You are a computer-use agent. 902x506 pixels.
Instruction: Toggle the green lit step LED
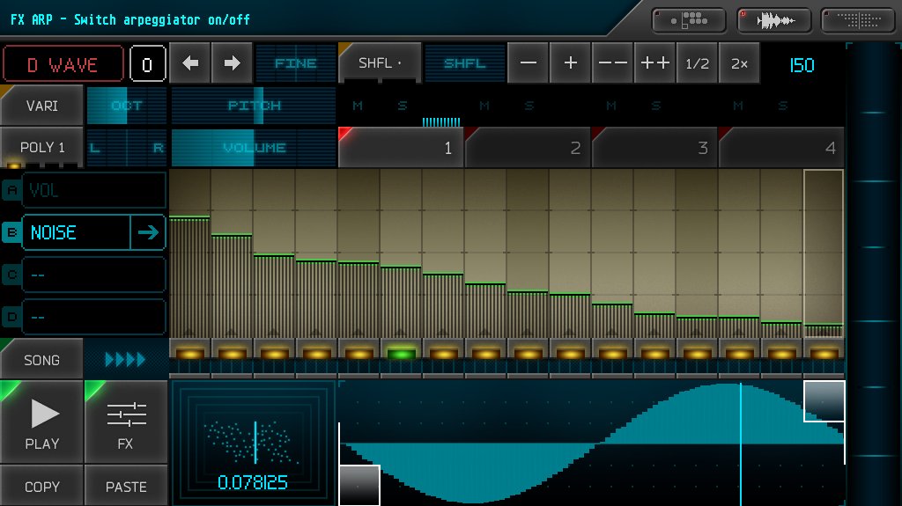[x=401, y=354]
